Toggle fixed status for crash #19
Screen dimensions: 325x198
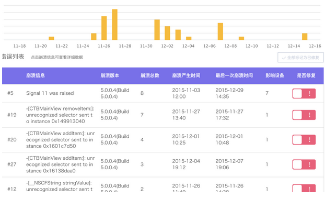coord(304,115)
